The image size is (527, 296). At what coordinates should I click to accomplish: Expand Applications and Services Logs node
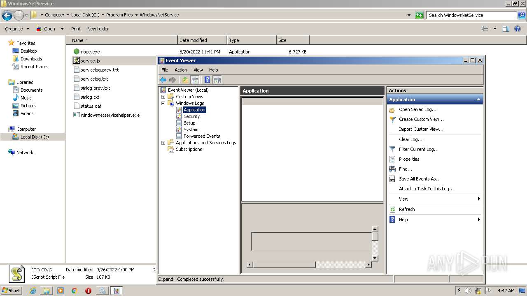pos(163,143)
